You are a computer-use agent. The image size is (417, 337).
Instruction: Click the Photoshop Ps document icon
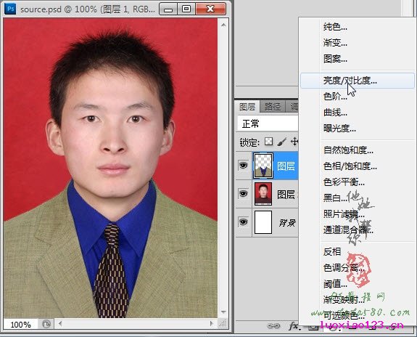click(x=10, y=9)
